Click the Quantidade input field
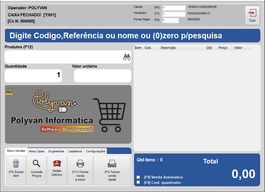The height and width of the screenshot is (192, 265). click(x=33, y=75)
